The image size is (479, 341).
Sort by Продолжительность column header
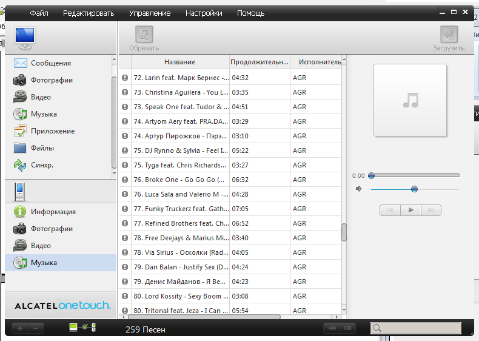click(260, 62)
